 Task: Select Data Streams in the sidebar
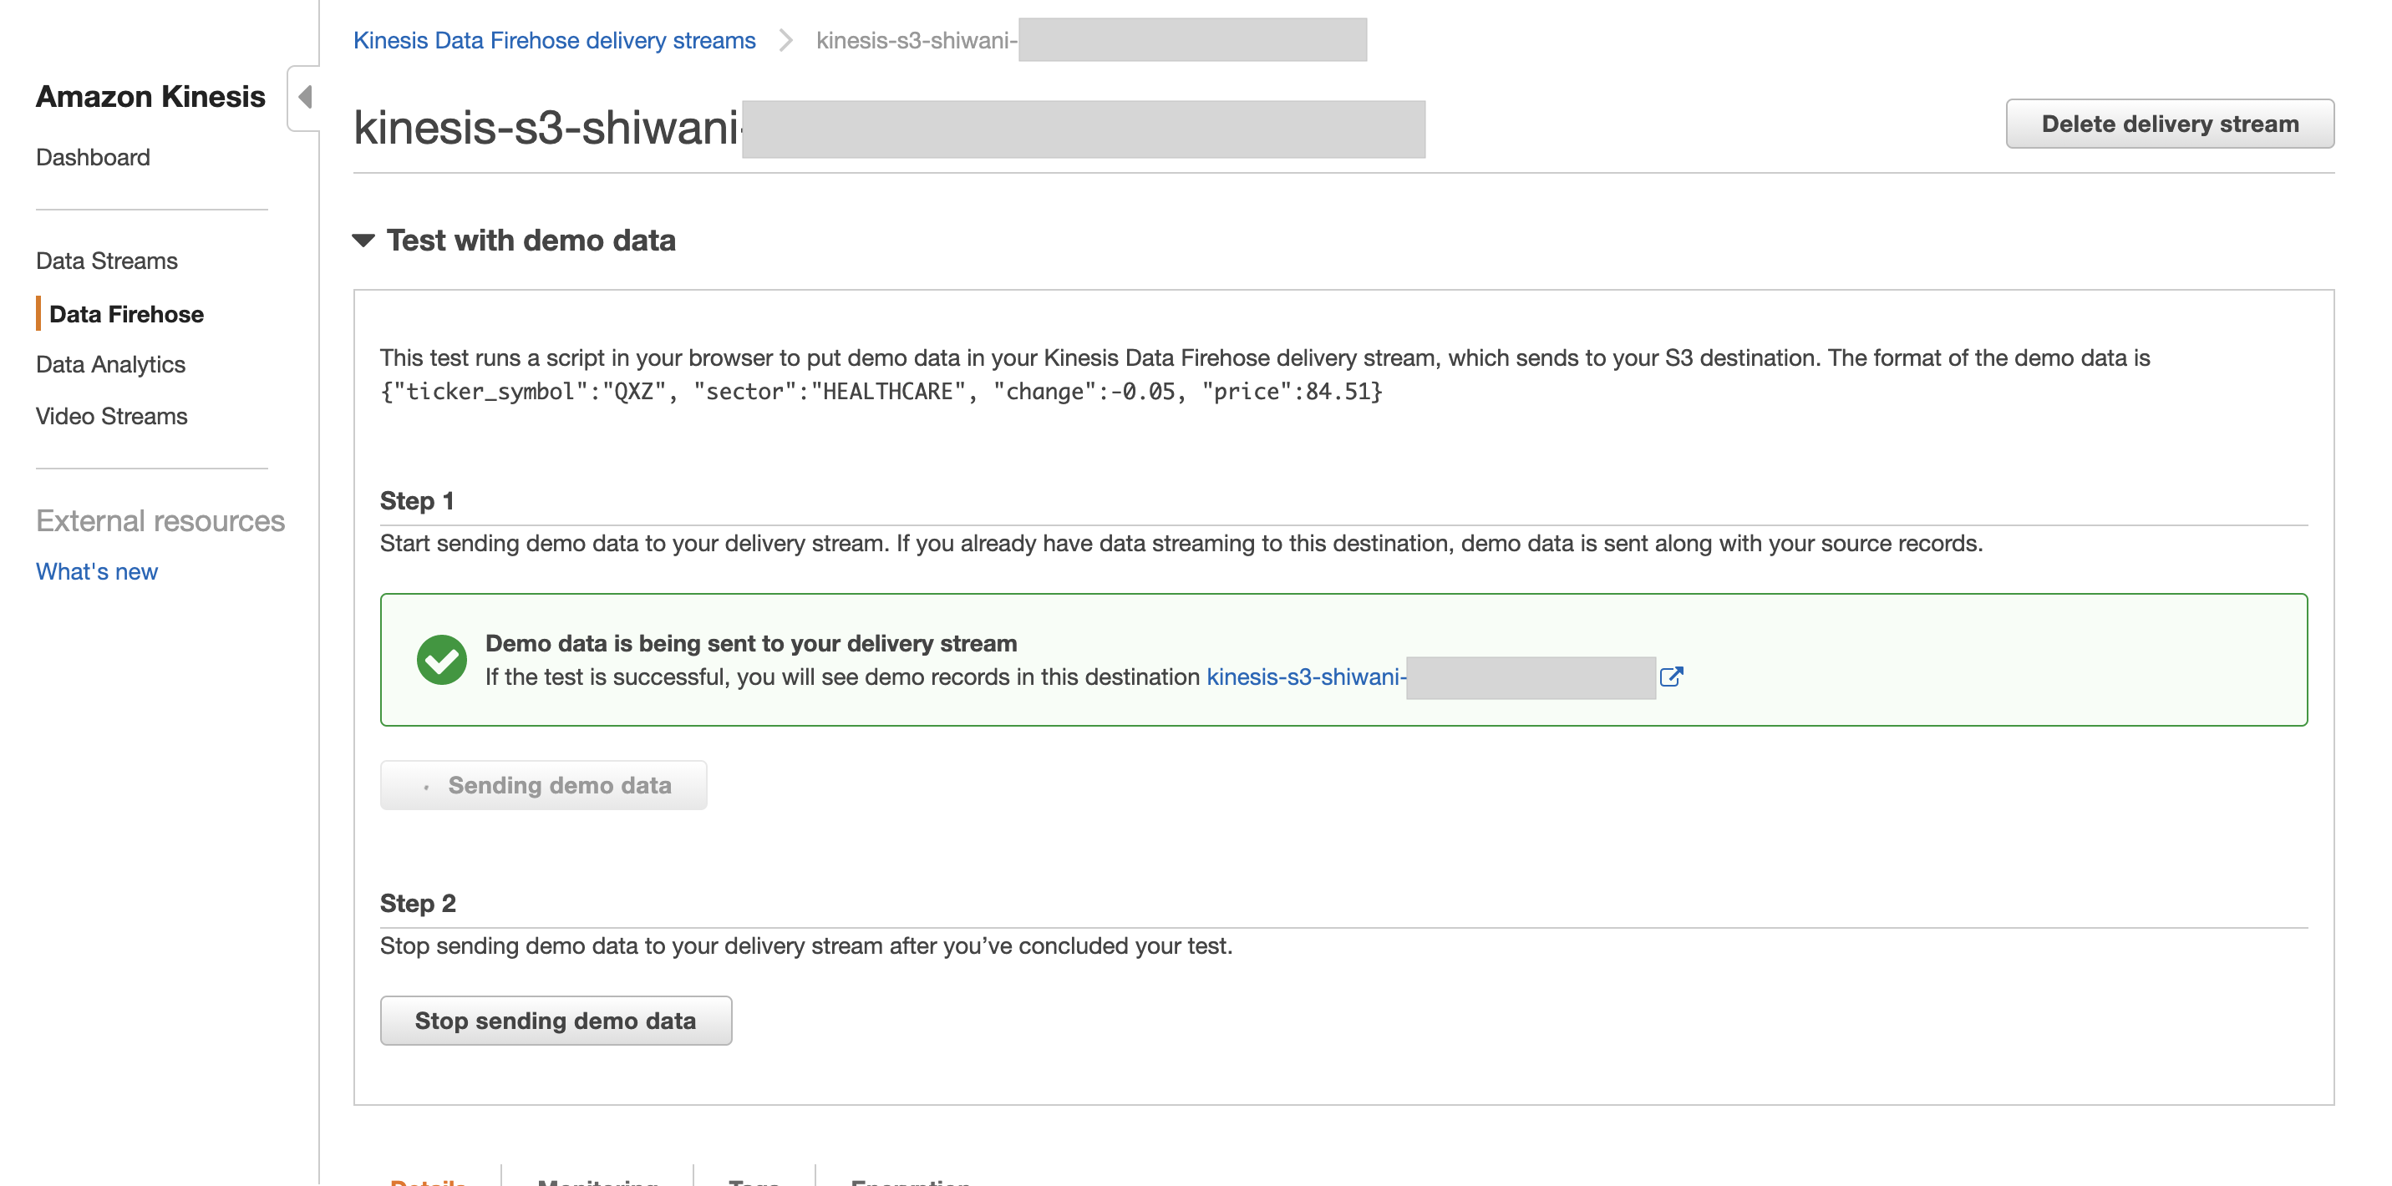click(106, 261)
